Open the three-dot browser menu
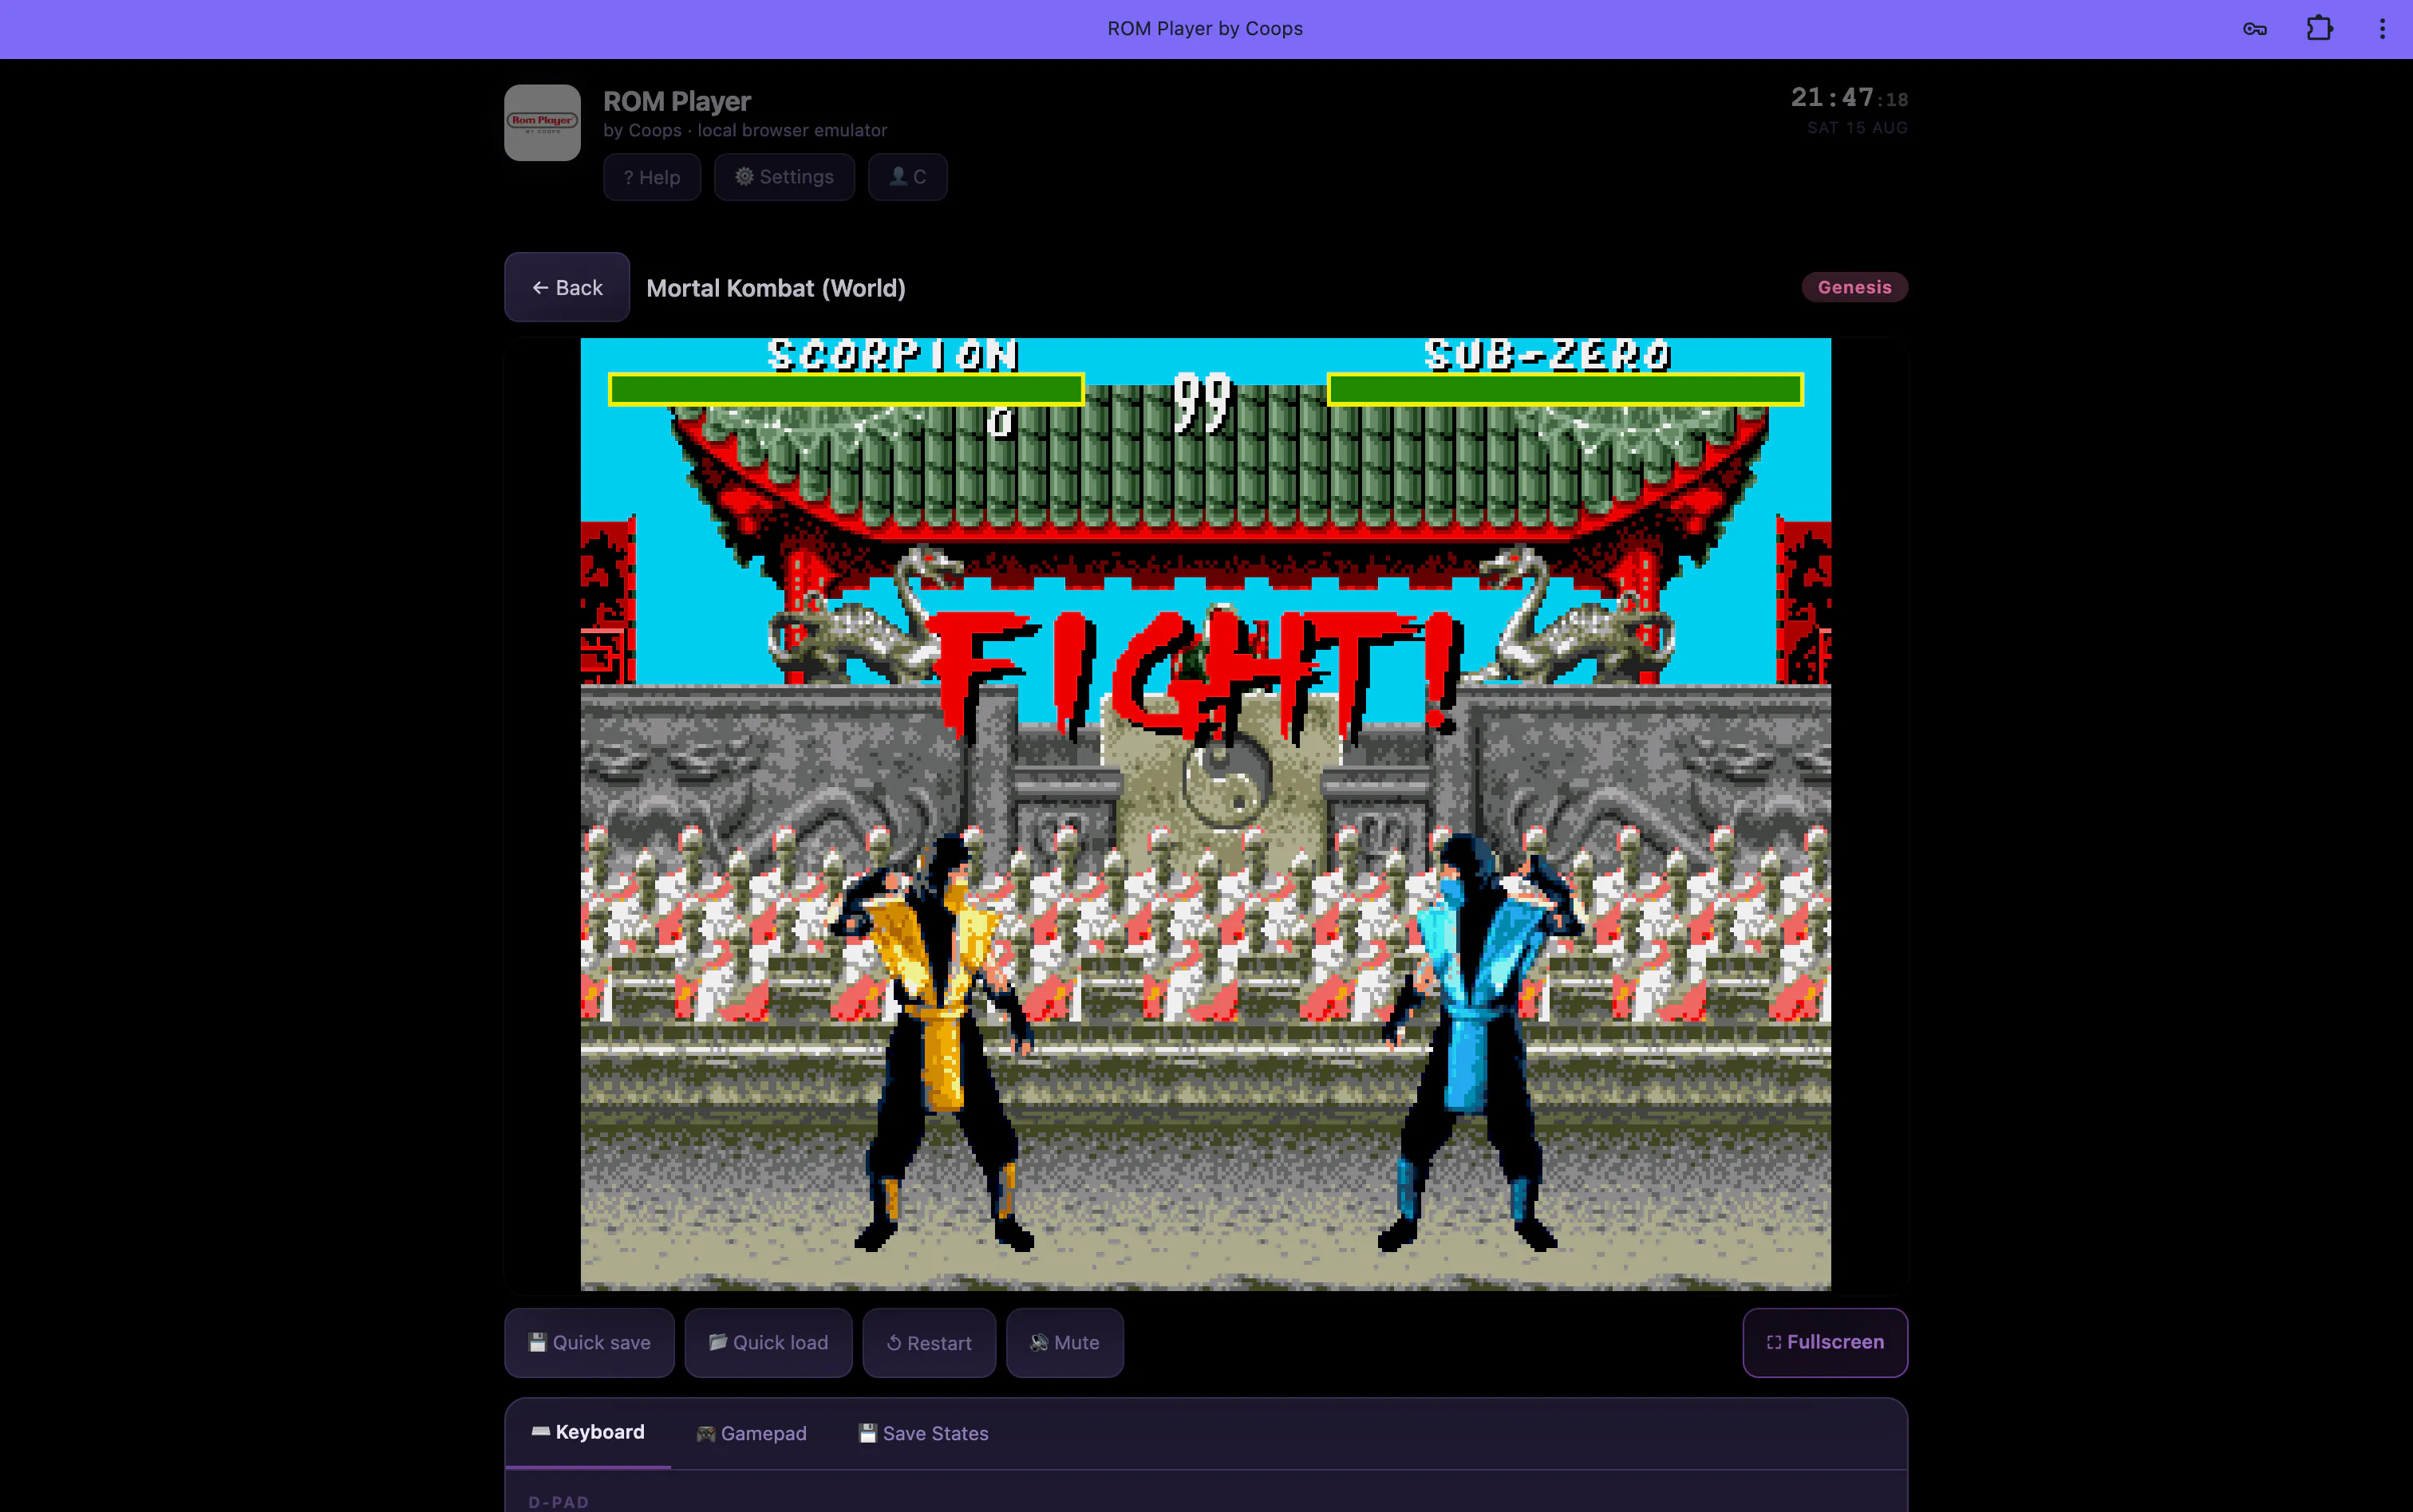This screenshot has height=1512, width=2413. (x=2382, y=29)
